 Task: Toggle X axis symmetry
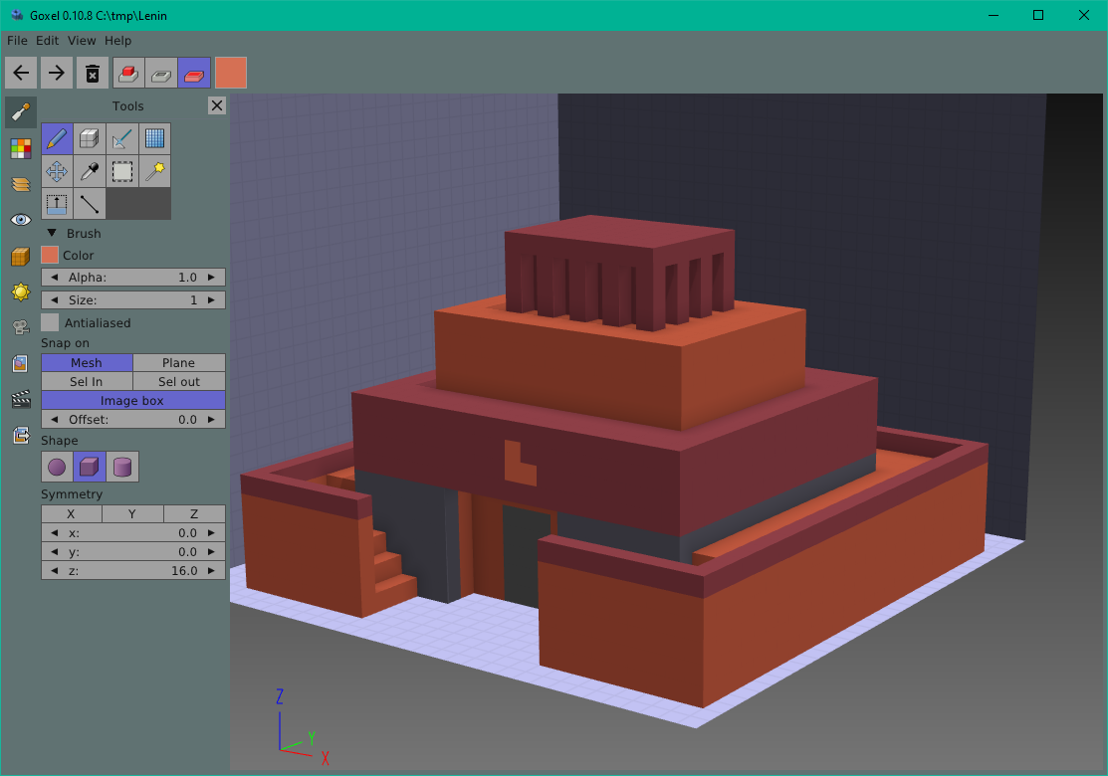pos(72,514)
